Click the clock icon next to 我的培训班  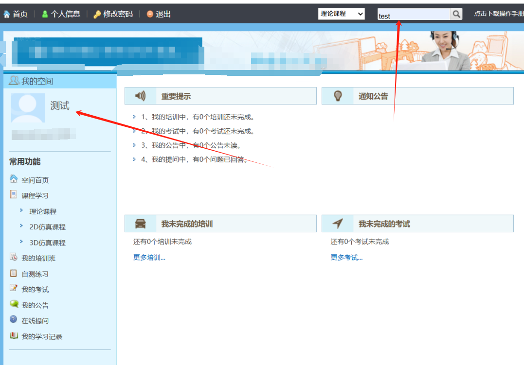[13, 257]
